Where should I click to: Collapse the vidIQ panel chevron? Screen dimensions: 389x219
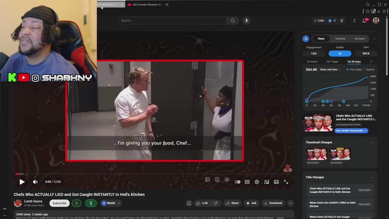(374, 39)
